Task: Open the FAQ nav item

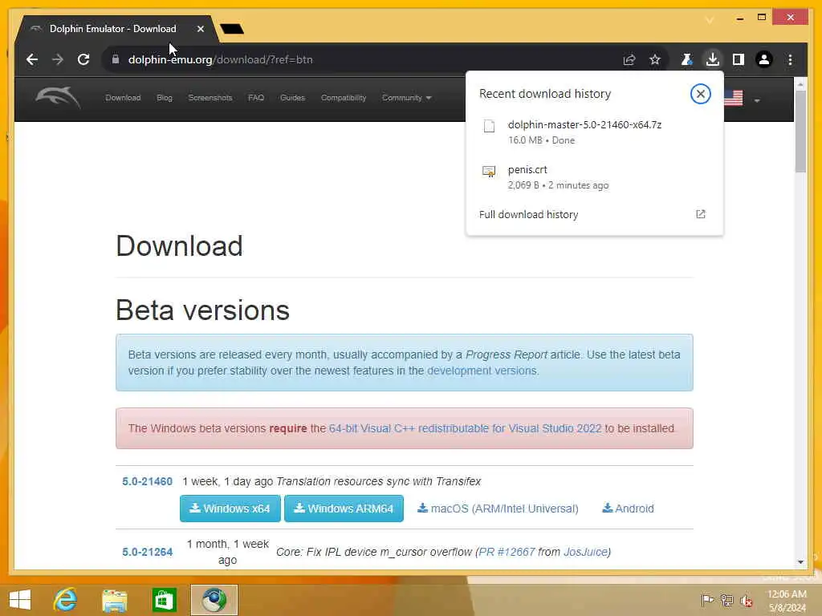Action: (256, 98)
